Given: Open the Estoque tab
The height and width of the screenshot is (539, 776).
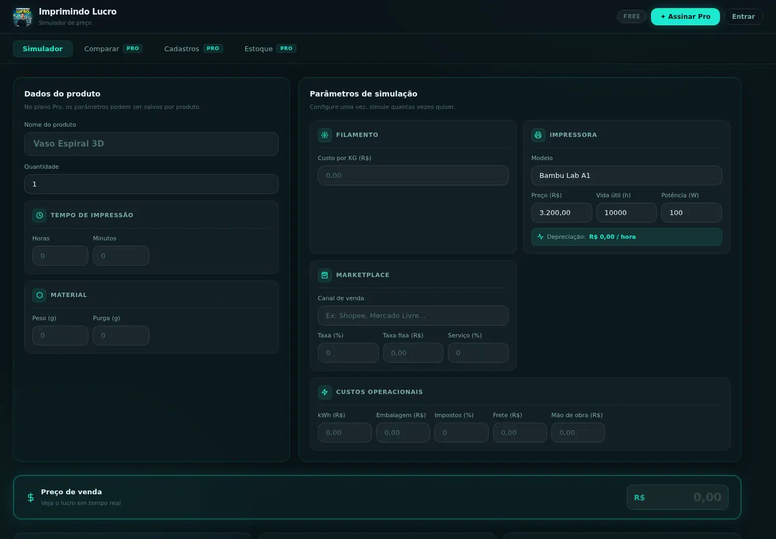Looking at the screenshot, I should [x=270, y=49].
